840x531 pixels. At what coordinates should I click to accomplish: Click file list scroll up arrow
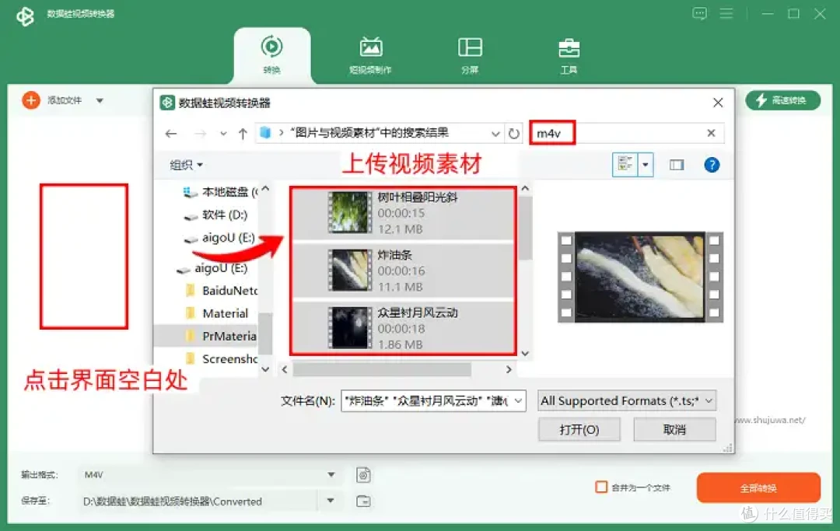click(525, 188)
